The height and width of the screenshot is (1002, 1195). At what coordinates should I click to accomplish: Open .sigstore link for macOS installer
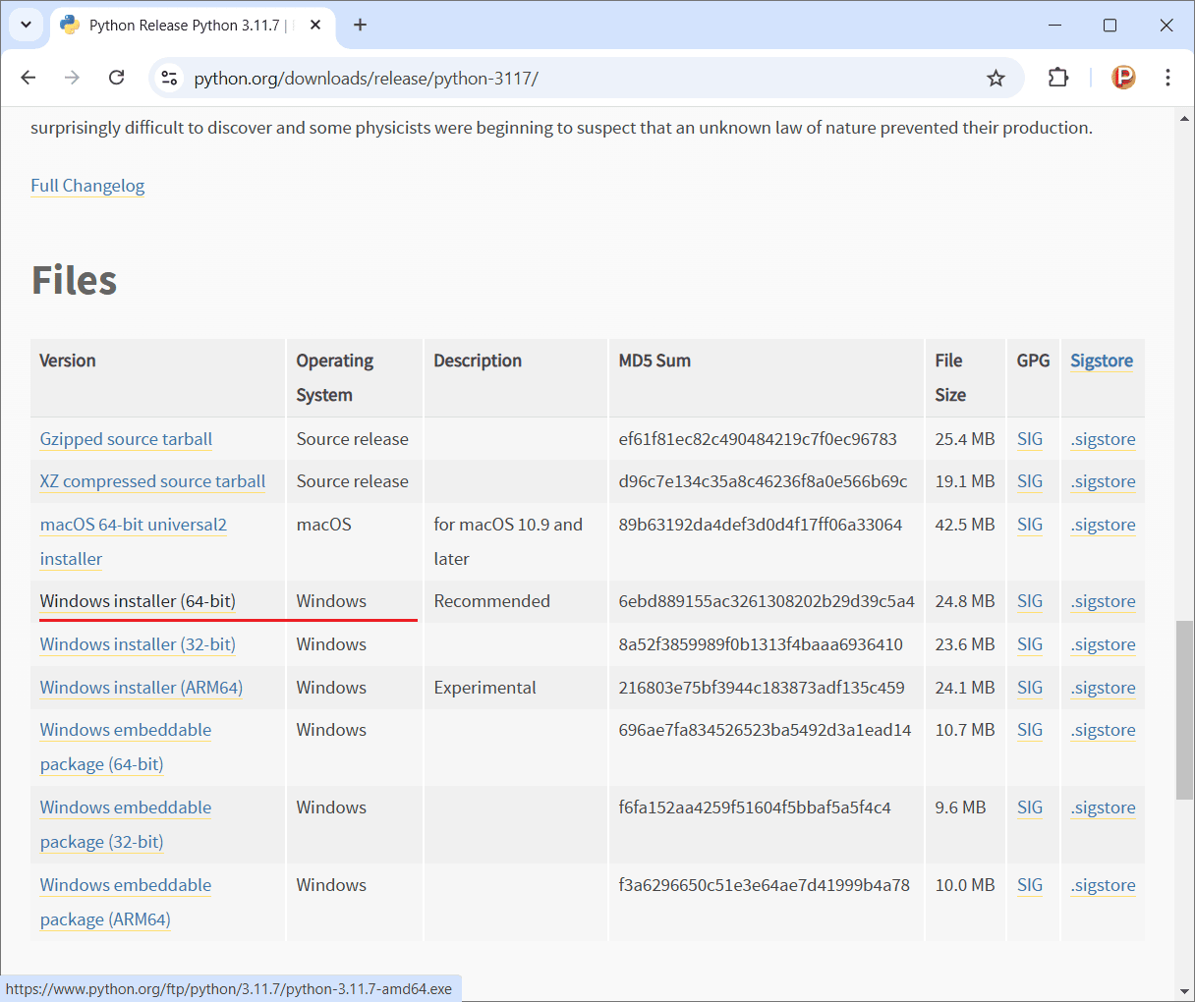click(1103, 525)
